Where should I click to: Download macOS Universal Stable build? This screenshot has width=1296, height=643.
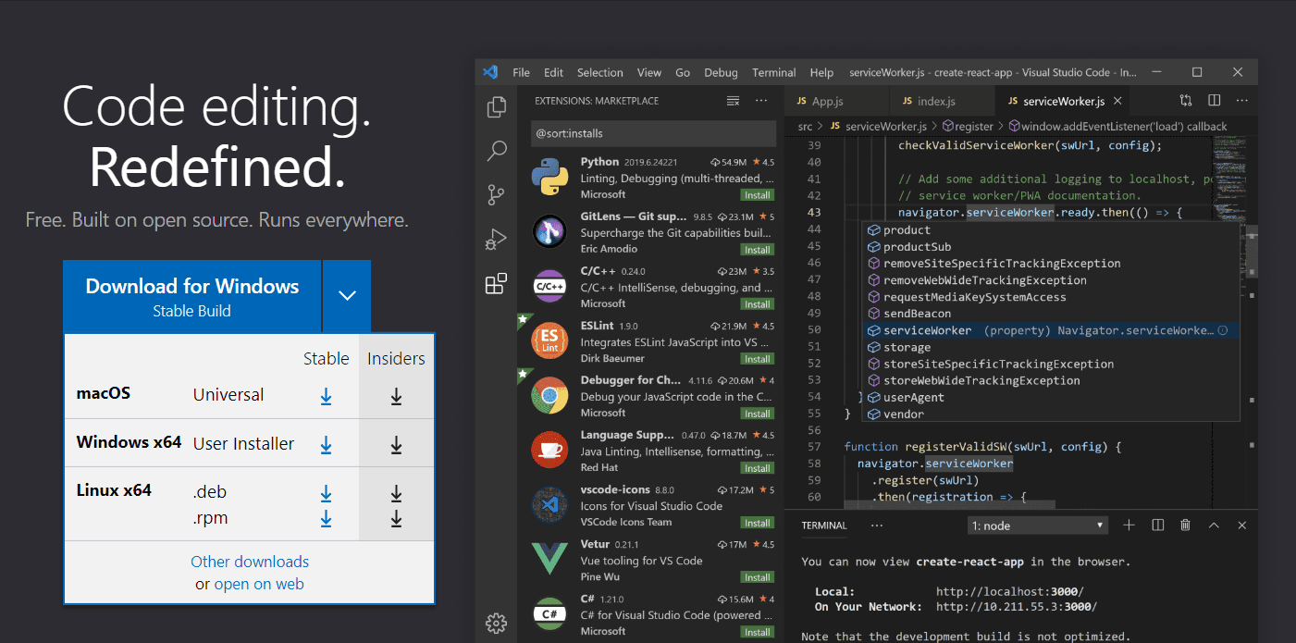326,396
